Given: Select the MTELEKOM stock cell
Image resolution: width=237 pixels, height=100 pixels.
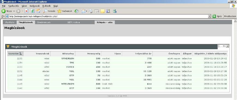Looking at the screenshot, I should click(68, 84).
